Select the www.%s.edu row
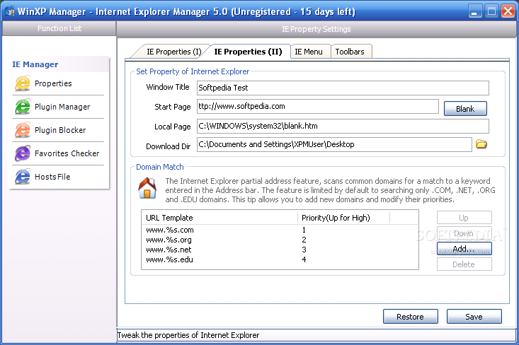 pyautogui.click(x=280, y=259)
